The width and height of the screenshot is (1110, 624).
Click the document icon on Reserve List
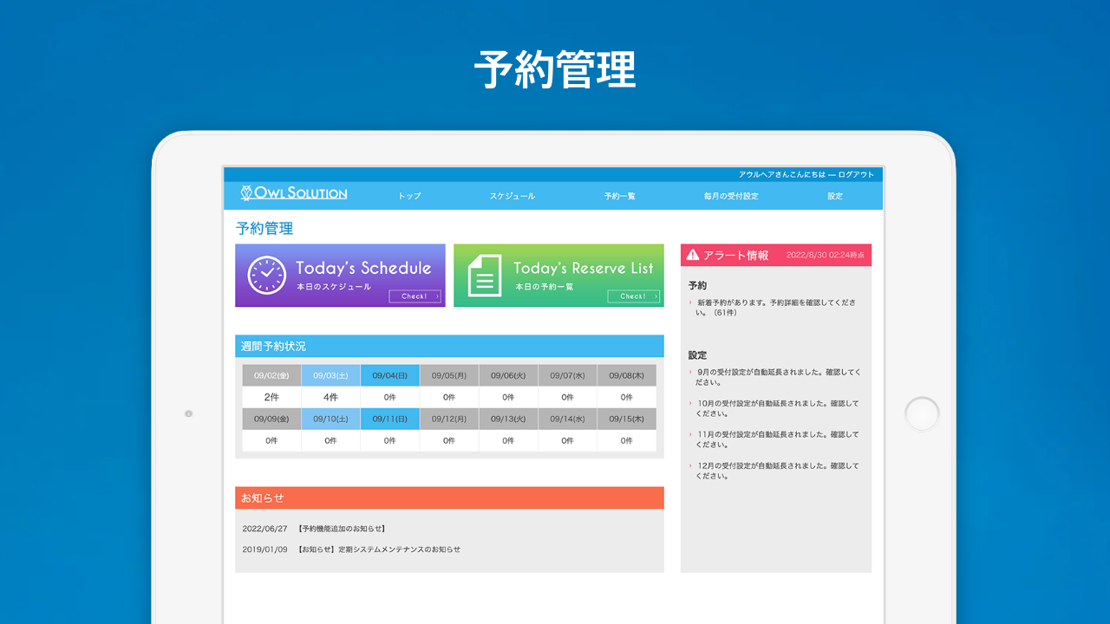point(485,276)
